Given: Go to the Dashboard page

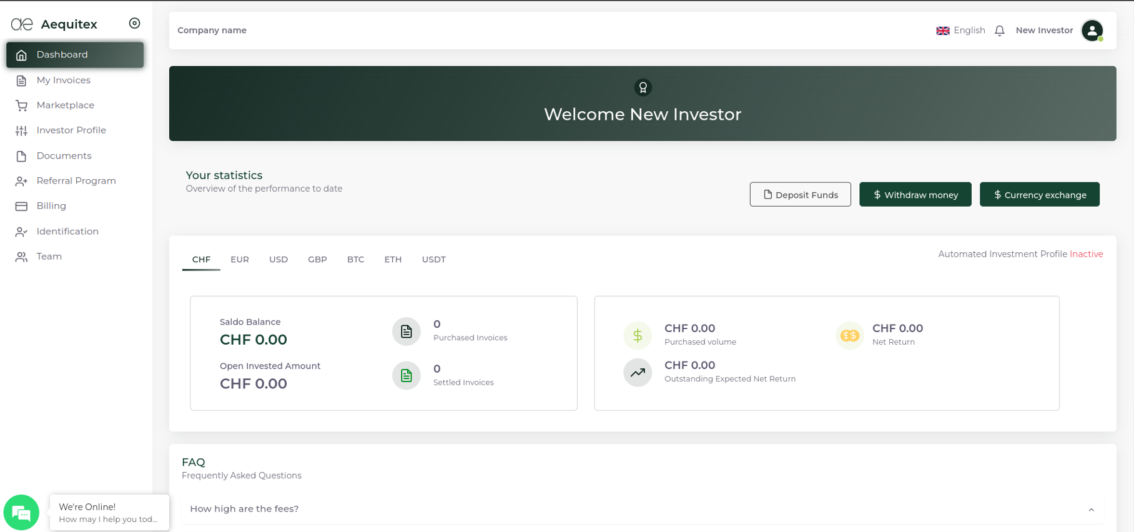Looking at the screenshot, I should pos(75,55).
